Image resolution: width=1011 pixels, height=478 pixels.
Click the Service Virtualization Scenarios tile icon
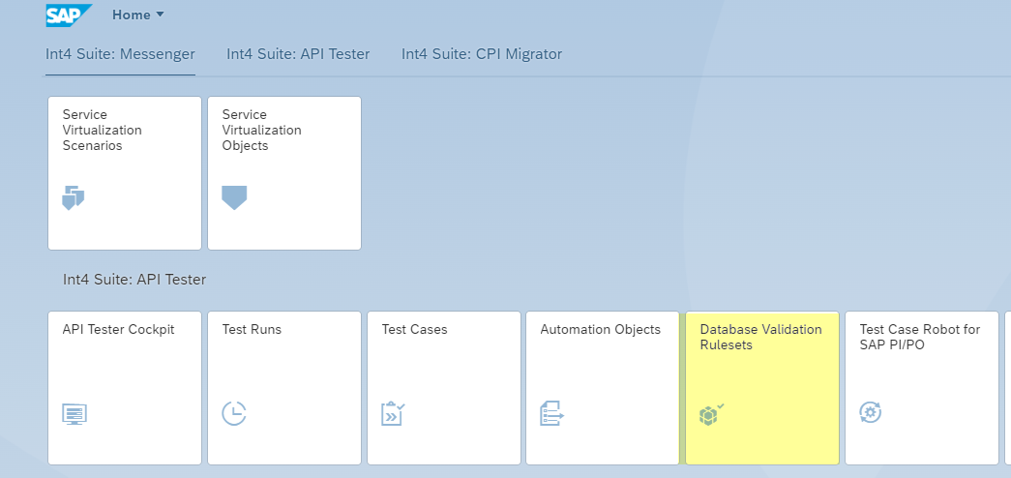(x=74, y=198)
